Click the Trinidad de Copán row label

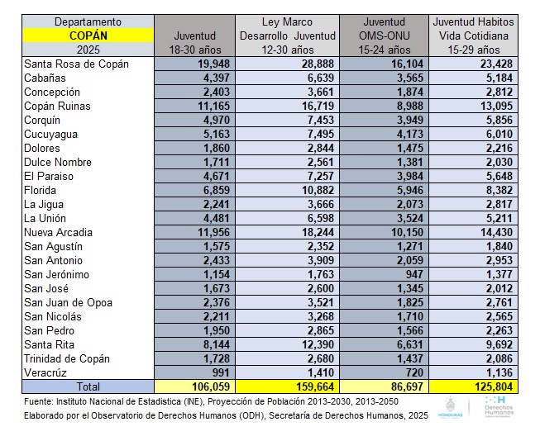pos(67,358)
